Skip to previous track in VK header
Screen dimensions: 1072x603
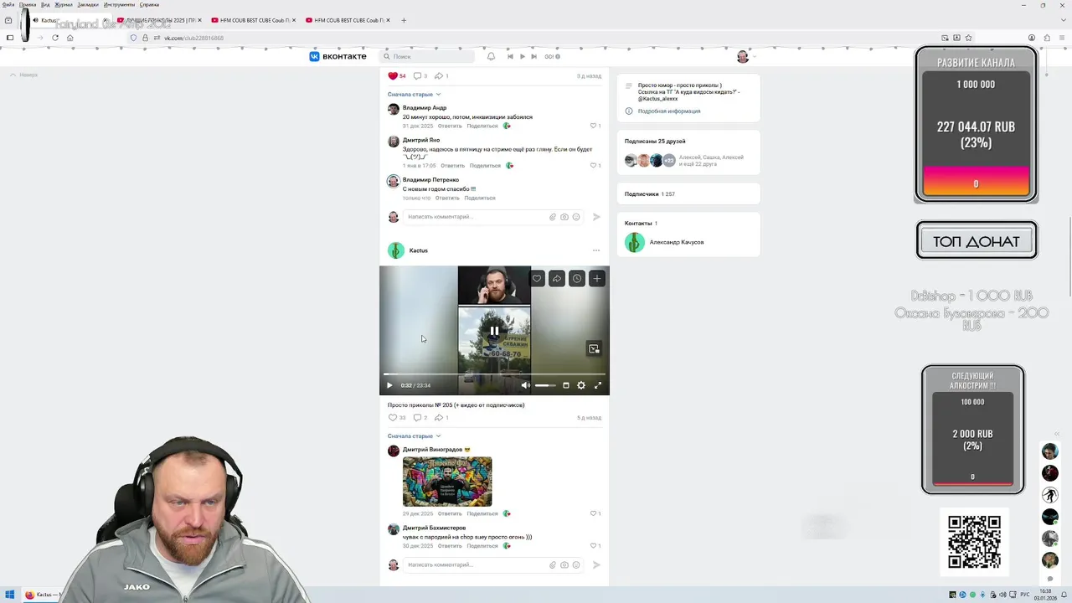tap(510, 56)
